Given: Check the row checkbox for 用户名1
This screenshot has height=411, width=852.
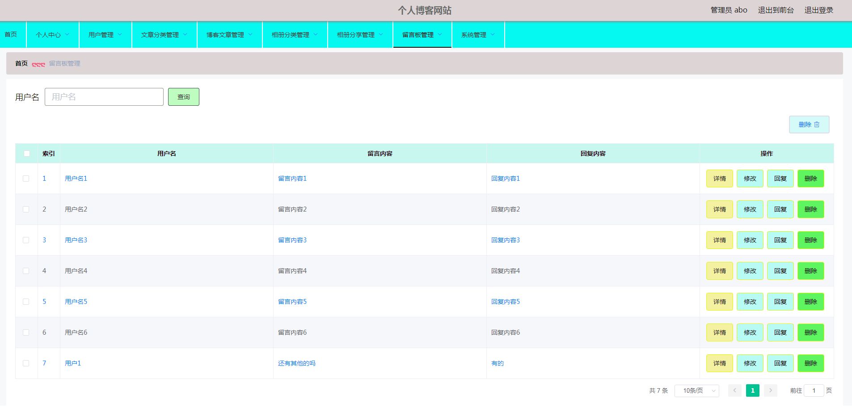Looking at the screenshot, I should coord(26,179).
